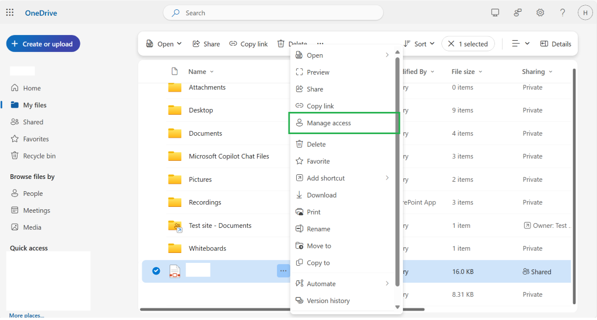Open the Details pane
The image size is (597, 320).
click(556, 44)
